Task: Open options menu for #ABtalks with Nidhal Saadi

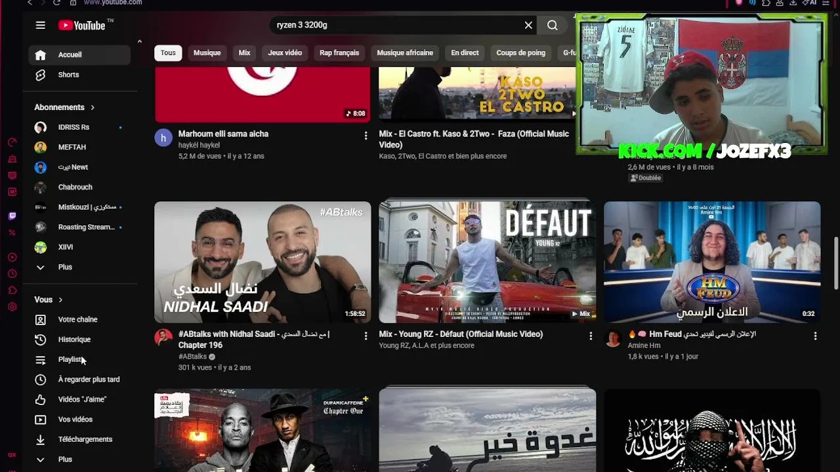Action: click(x=366, y=336)
